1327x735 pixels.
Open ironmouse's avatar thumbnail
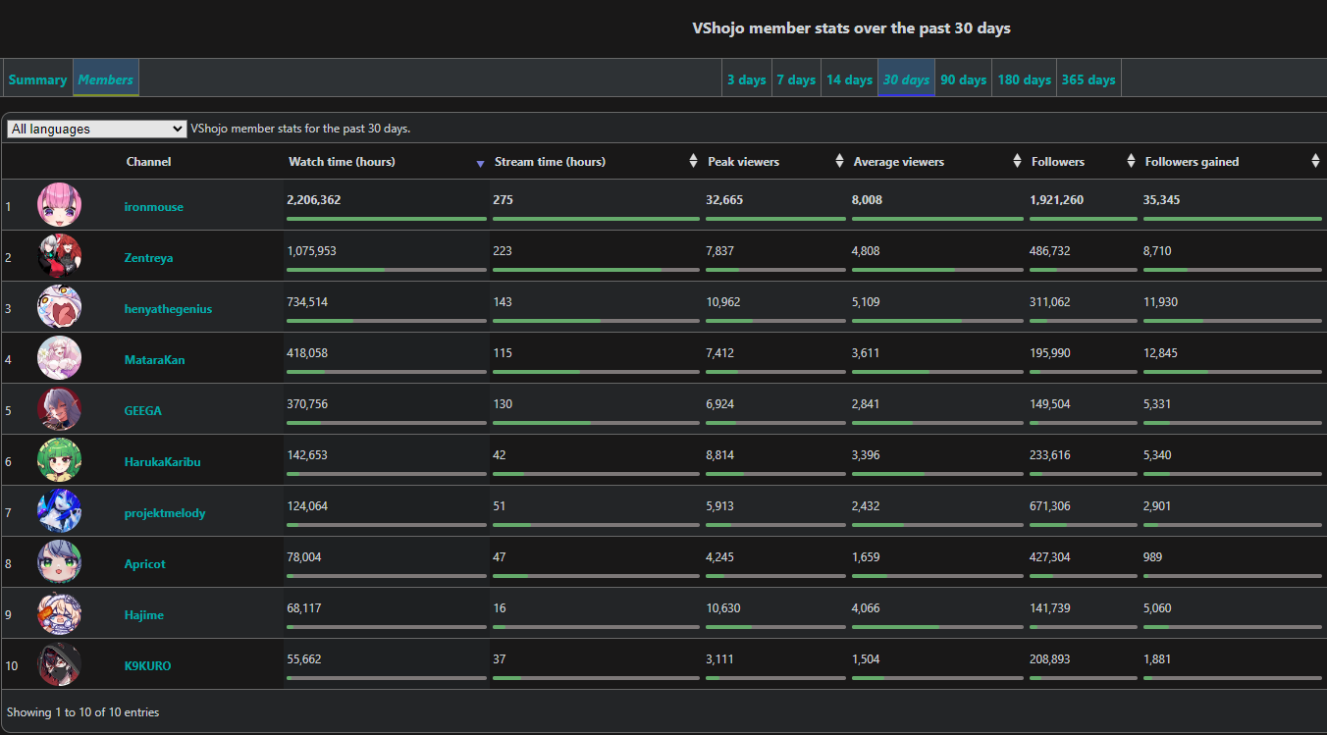coord(60,205)
